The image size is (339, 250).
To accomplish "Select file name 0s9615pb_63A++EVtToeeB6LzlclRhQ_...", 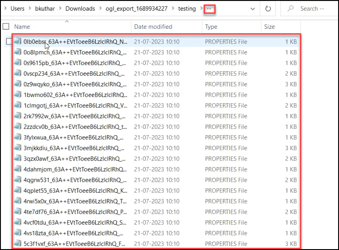I will click(x=75, y=63).
